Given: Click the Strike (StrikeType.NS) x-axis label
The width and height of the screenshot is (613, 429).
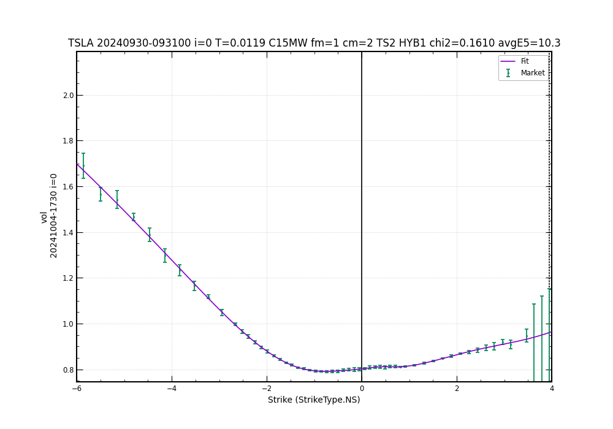Looking at the screenshot, I should [314, 400].
